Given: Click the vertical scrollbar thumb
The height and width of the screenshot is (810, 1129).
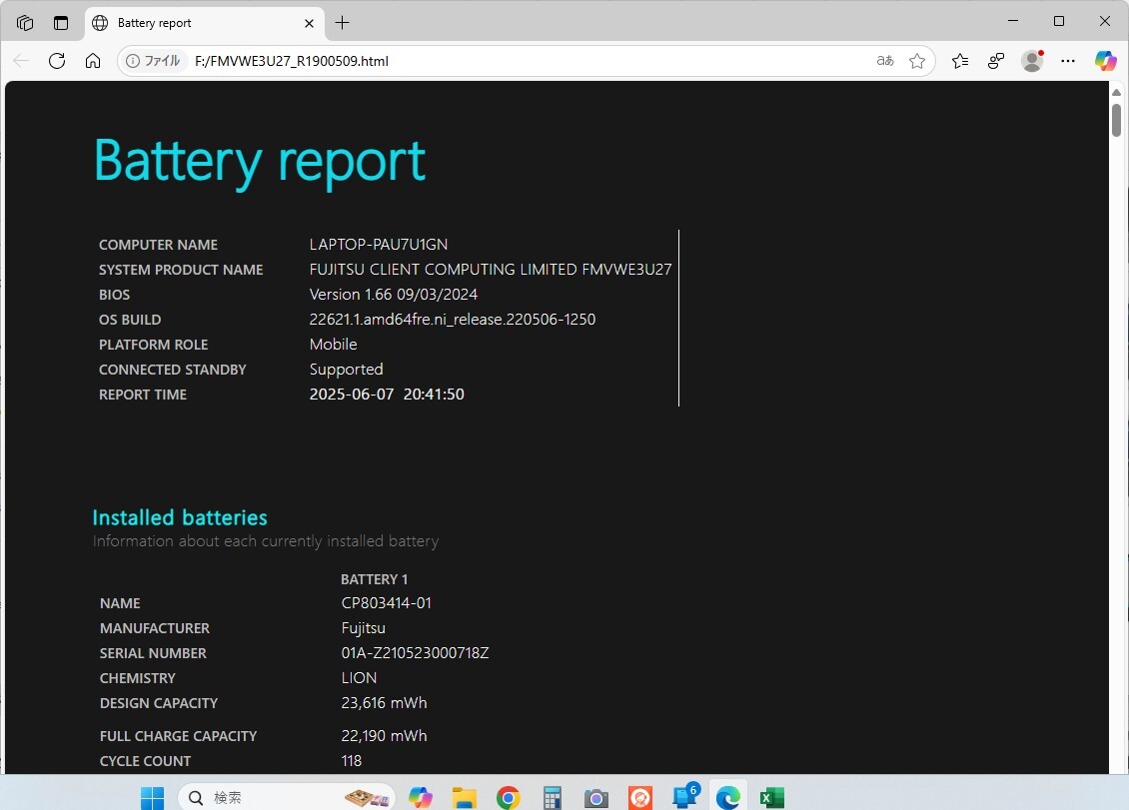Looking at the screenshot, I should click(x=1116, y=120).
